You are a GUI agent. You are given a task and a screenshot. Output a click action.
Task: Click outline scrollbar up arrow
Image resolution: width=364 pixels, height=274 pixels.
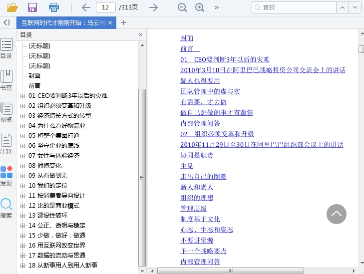tap(142, 45)
